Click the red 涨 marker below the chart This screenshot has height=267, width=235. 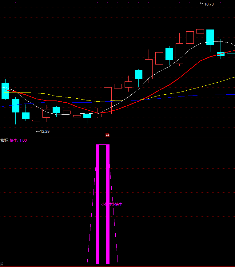point(107,135)
